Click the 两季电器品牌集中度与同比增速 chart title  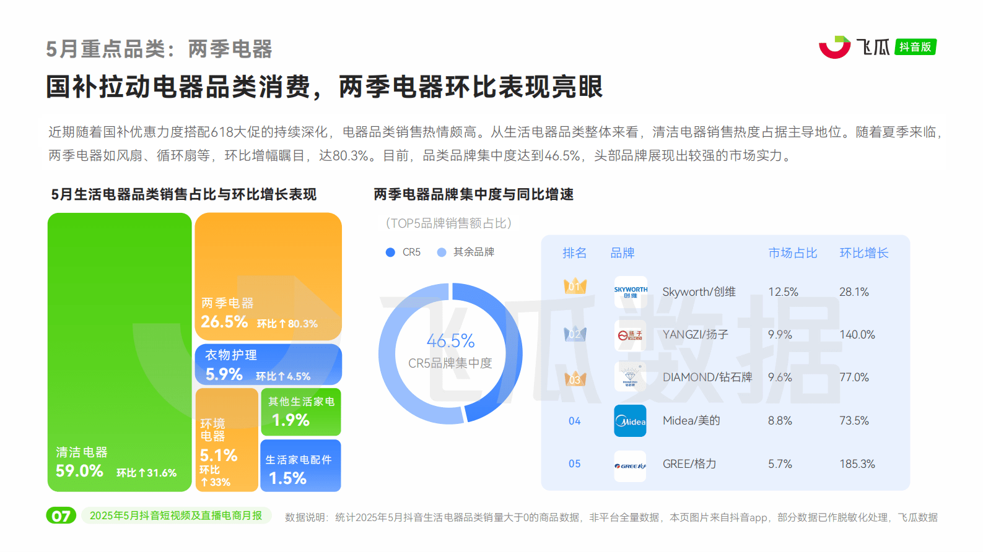(x=474, y=194)
